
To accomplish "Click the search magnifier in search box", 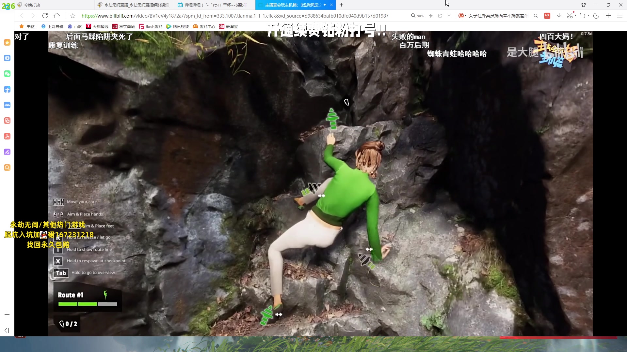I will 536,16.
